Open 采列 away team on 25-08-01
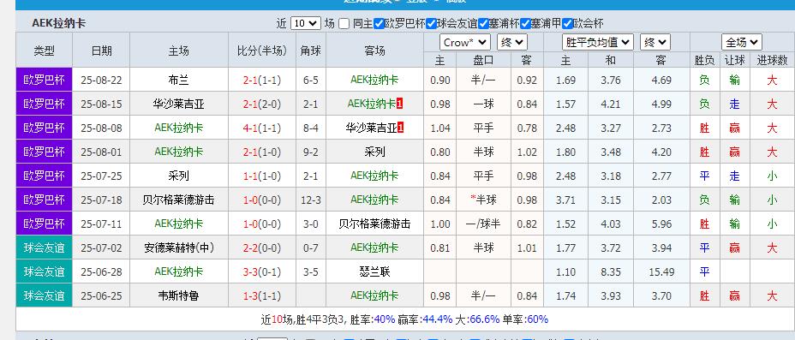 click(x=374, y=152)
